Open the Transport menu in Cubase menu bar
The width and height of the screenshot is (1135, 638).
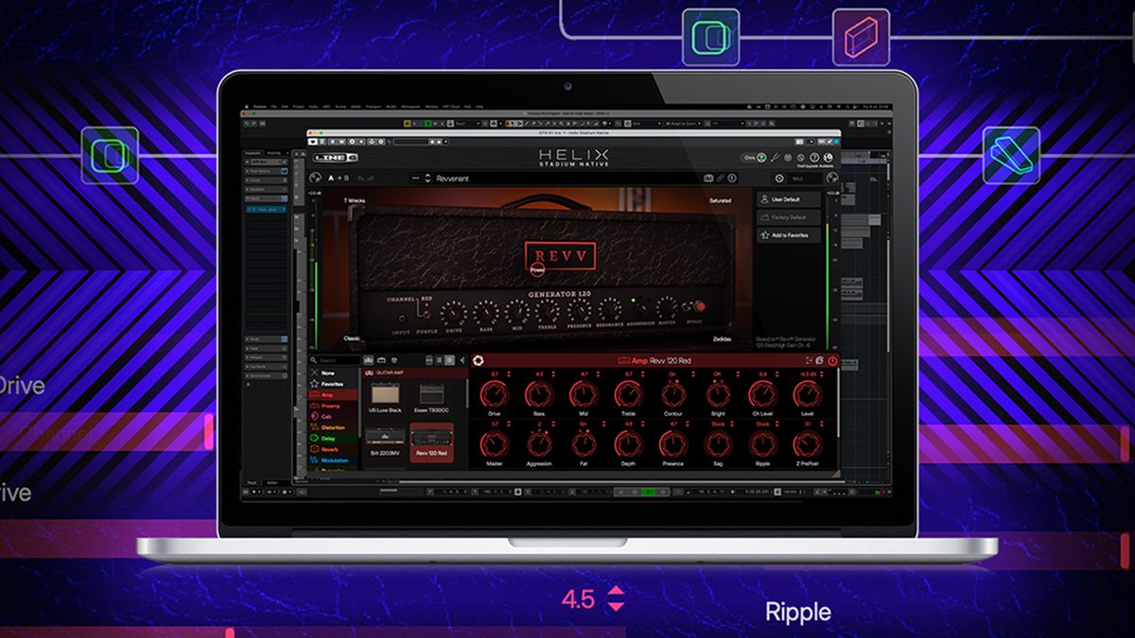click(372, 107)
